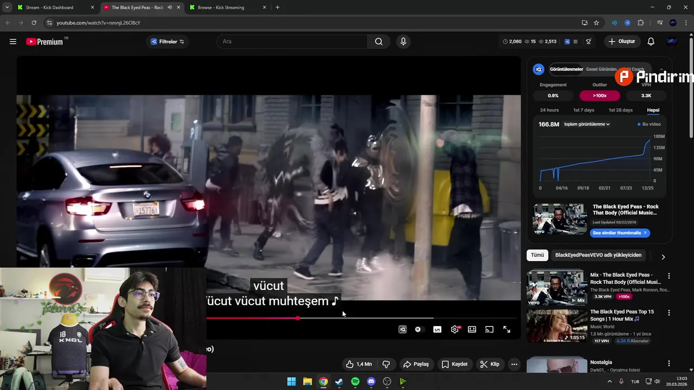Click the Paylaş share button
694x390 pixels.
tap(416, 364)
